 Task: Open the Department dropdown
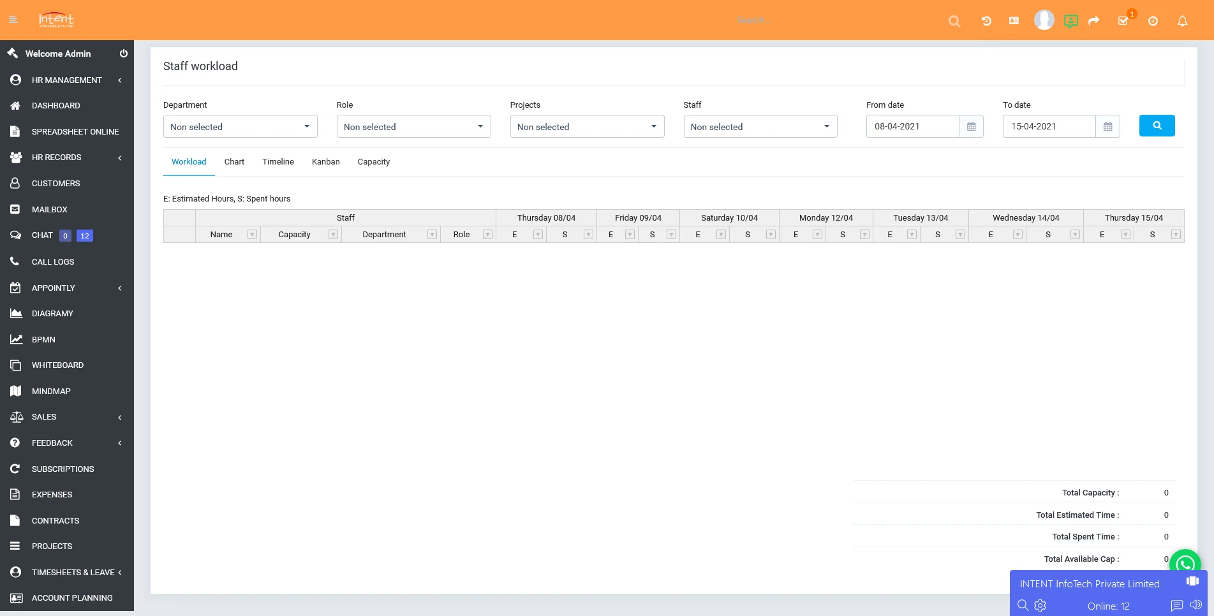[241, 126]
